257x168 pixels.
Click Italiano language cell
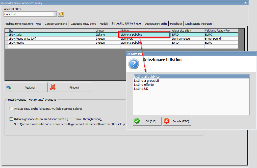[x=108, y=35]
